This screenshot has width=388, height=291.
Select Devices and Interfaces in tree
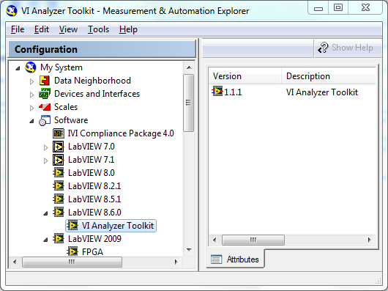(x=97, y=94)
